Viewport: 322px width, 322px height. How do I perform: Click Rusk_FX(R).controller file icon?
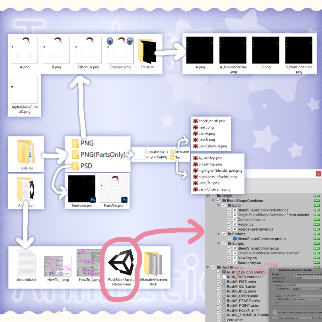point(224,277)
